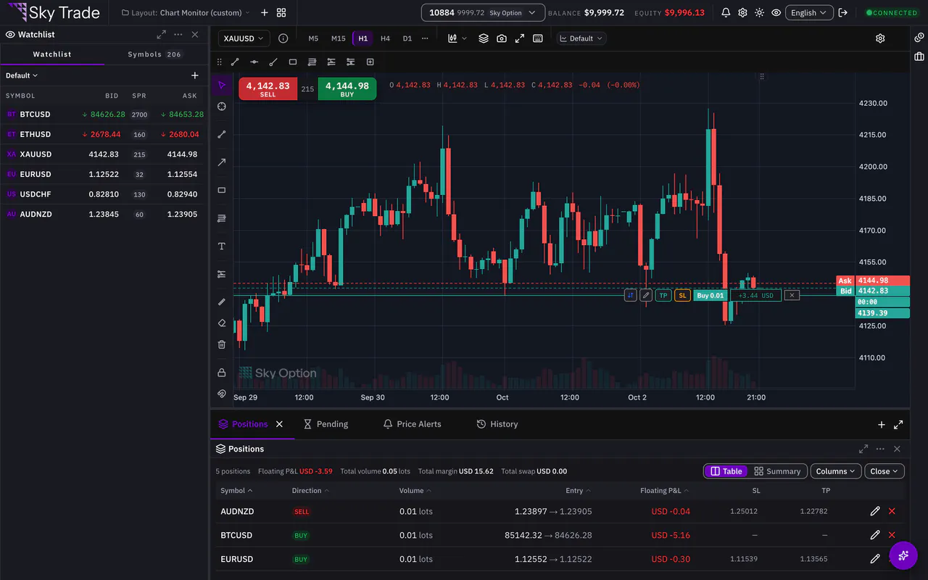Toggle the lock drawings icon
Screen dimensions: 928x580
point(222,373)
